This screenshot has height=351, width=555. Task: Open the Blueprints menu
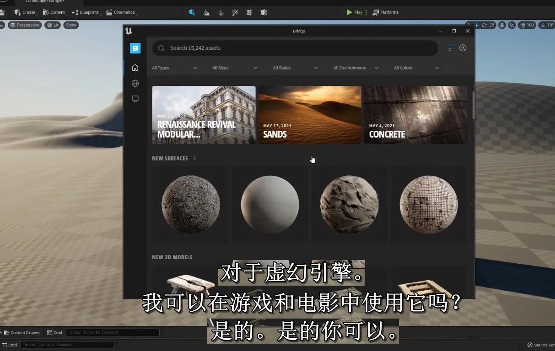pyautogui.click(x=86, y=12)
